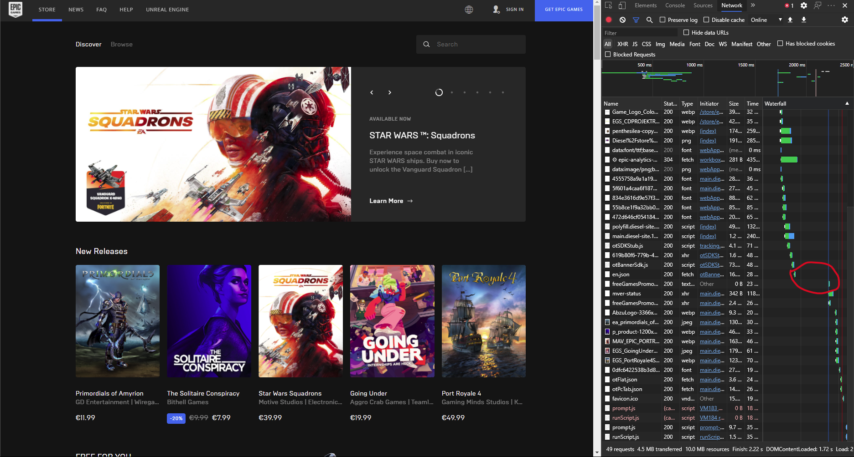Switch to Elements tab

pos(646,5)
